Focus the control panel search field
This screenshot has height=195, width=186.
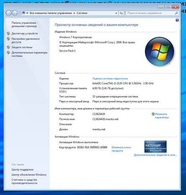coord(150,13)
